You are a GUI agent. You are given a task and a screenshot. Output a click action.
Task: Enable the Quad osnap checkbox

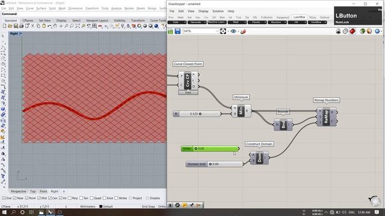click(91, 198)
